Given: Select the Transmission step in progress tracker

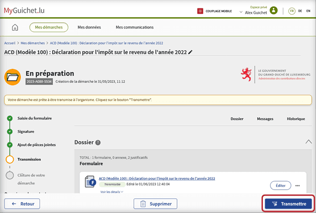Looking at the screenshot, I should [x=30, y=159].
